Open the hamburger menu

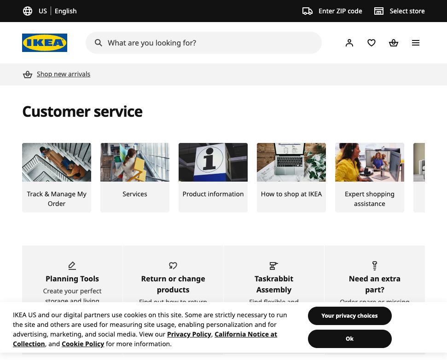point(416,43)
